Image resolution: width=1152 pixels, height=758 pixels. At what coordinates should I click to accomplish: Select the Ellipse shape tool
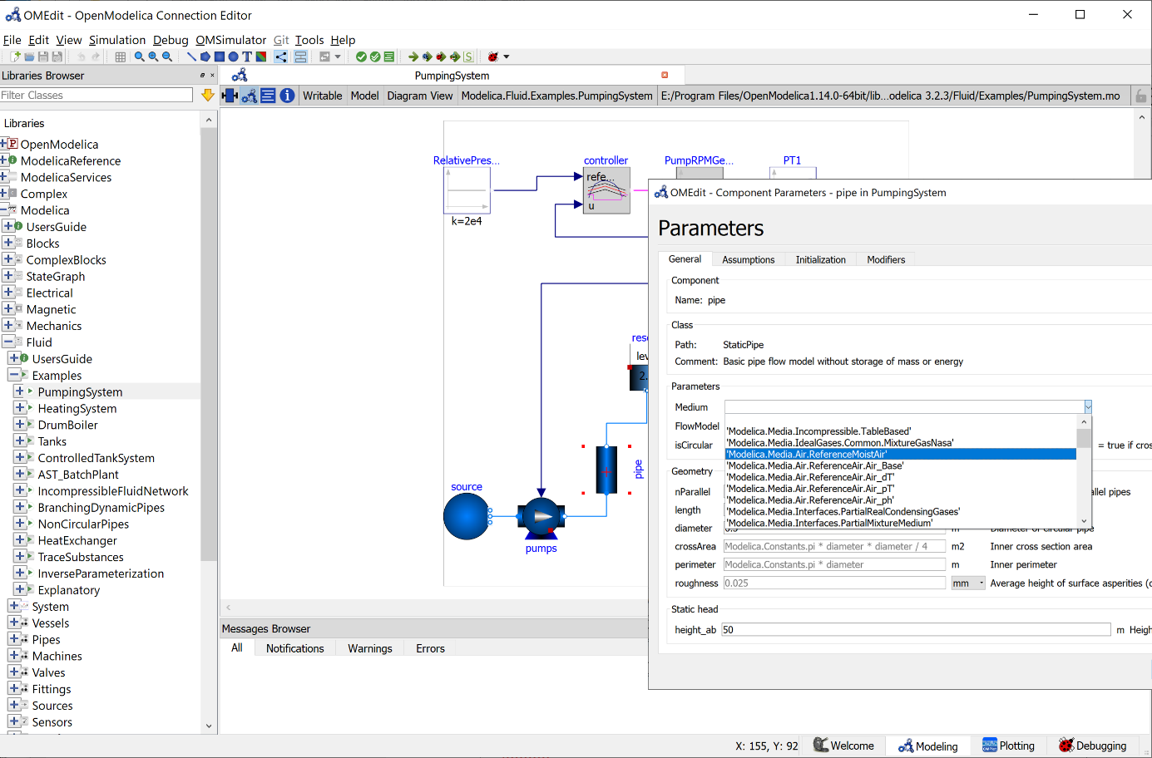[x=234, y=57]
